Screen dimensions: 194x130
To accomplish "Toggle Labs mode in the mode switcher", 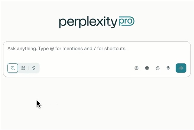I will point(34,68).
